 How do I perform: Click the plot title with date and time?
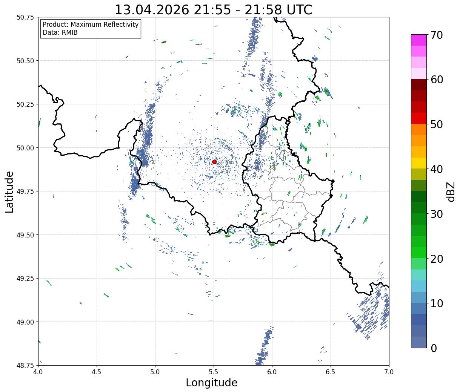(x=213, y=9)
